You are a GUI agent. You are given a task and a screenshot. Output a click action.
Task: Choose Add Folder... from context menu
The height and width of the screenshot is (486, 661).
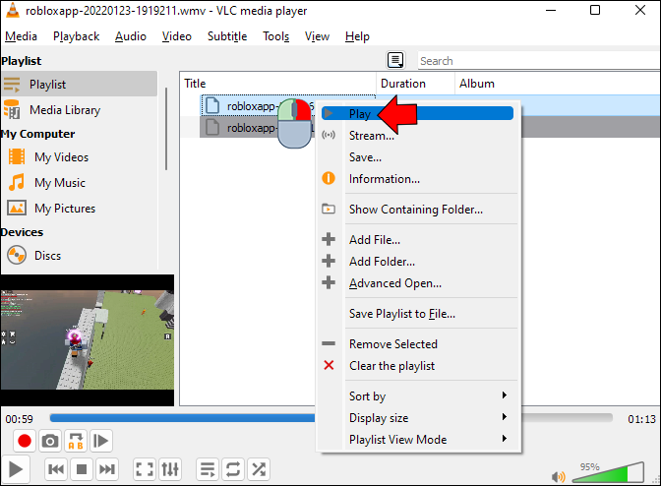tap(417, 262)
